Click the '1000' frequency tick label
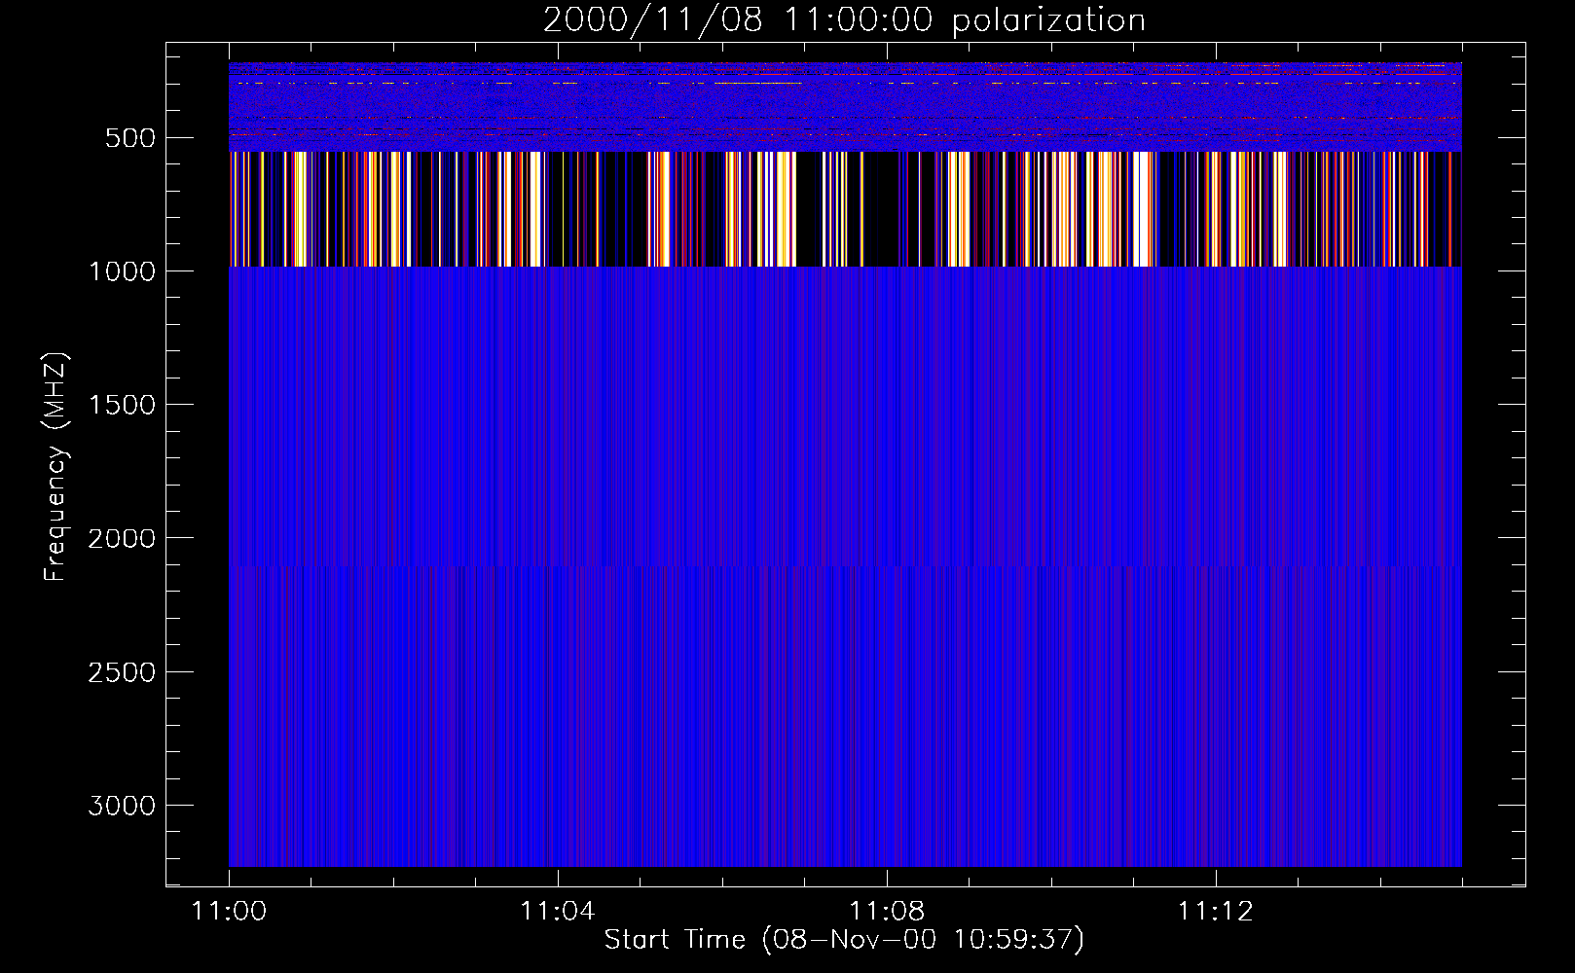1575x973 pixels. click(122, 271)
